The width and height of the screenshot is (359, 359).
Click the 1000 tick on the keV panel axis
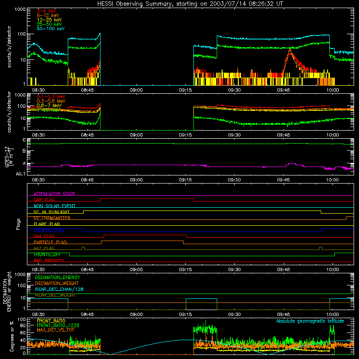[20, 9]
